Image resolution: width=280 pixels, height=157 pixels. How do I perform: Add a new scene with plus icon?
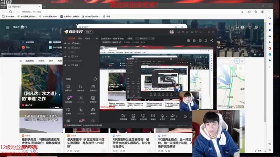pyautogui.click(x=97, y=38)
